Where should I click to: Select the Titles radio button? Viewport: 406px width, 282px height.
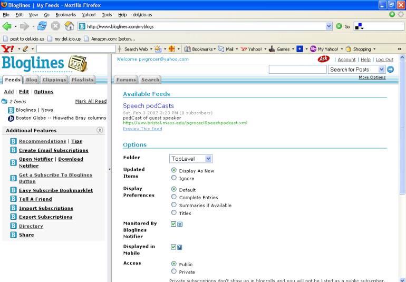[174, 212]
